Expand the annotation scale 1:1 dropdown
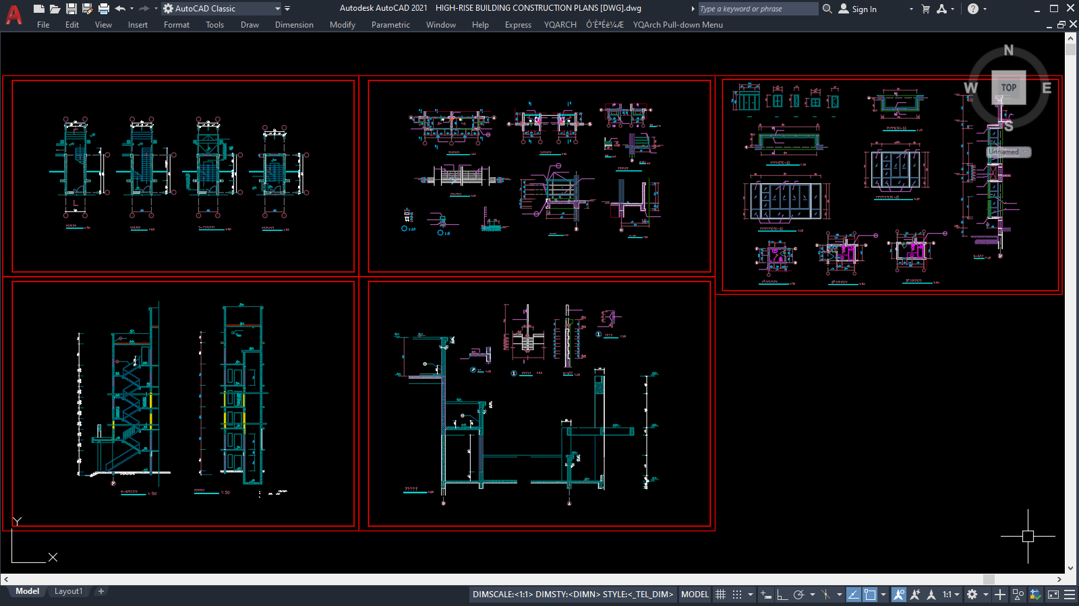Image resolution: width=1079 pixels, height=606 pixels. (x=956, y=595)
